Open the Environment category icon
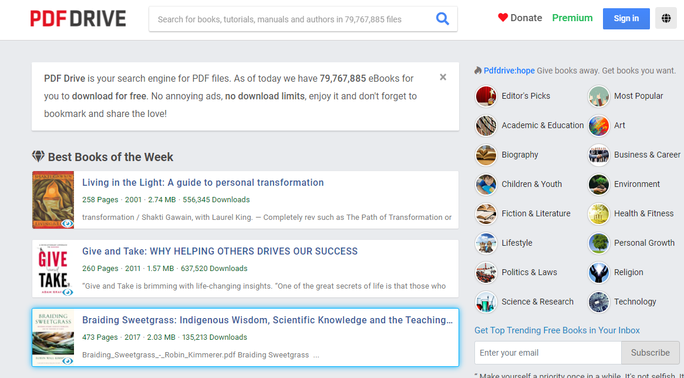This screenshot has height=378, width=684. (x=598, y=184)
